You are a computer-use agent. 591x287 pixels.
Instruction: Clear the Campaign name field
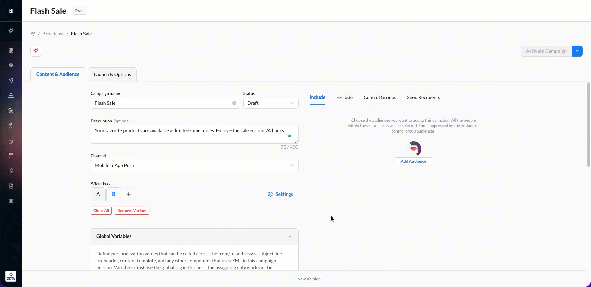click(234, 103)
